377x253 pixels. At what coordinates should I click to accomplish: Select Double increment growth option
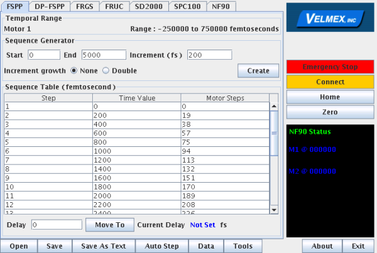point(120,71)
